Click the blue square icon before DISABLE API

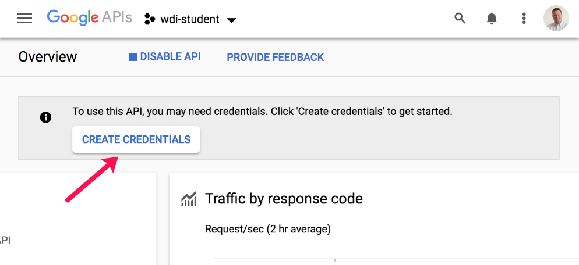coord(133,57)
